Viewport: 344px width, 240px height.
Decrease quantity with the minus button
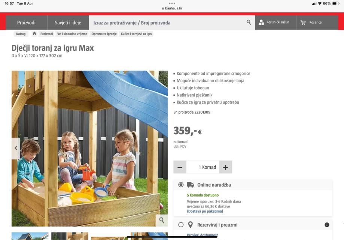(x=180, y=167)
